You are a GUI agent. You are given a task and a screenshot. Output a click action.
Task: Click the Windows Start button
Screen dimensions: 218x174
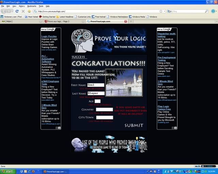coord(8,172)
